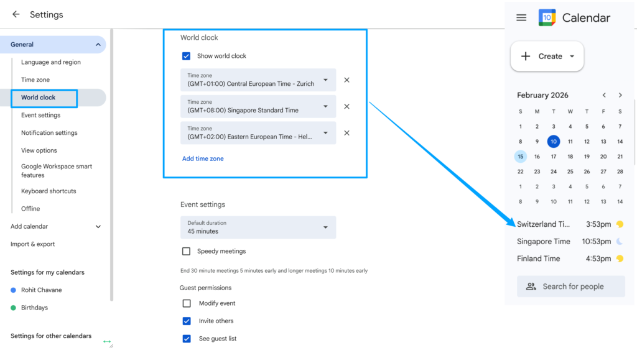Expand the Create button dropdown
Viewport: 637px width, 348px height.
point(572,57)
